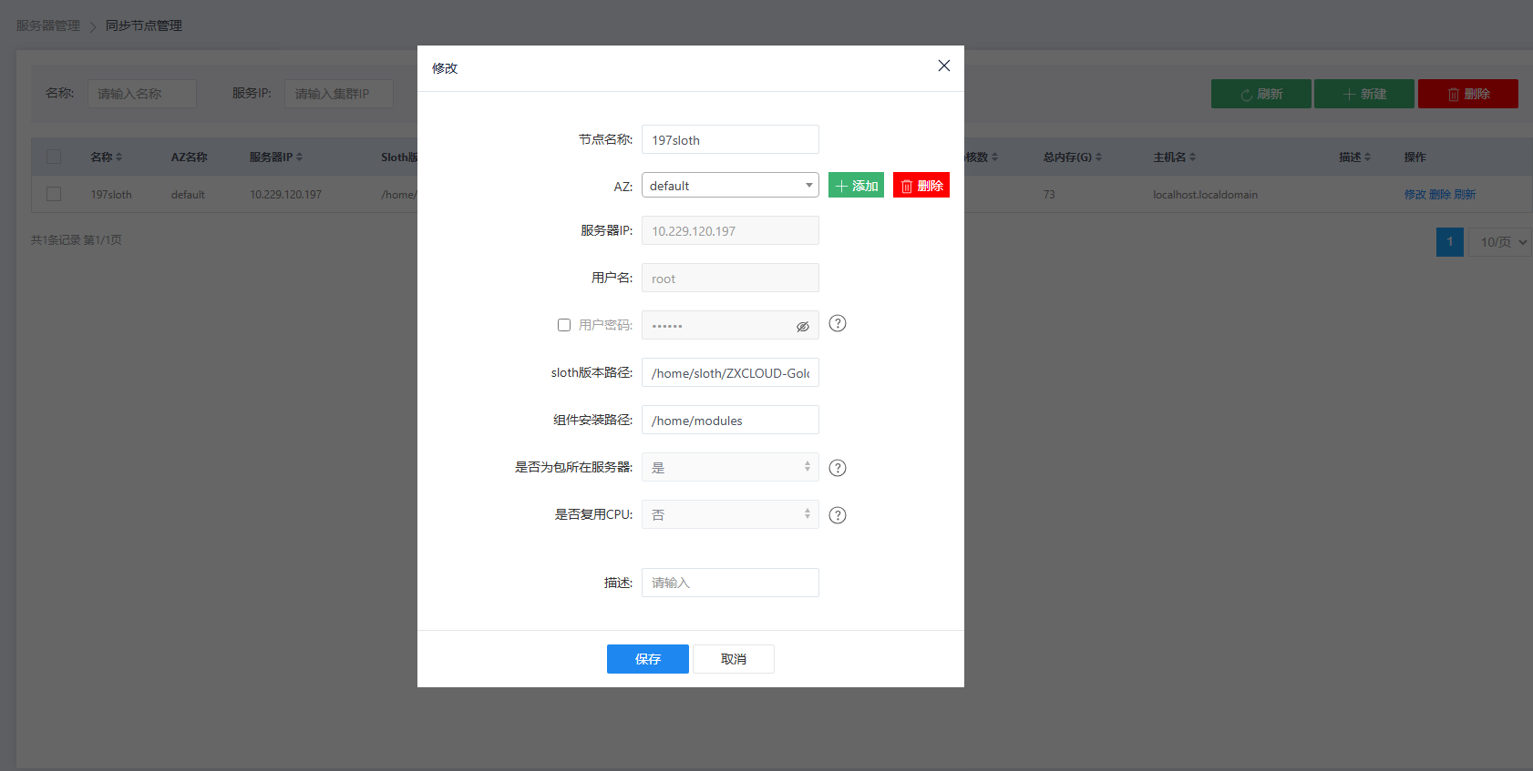Open the 10/页 page size dropdown
Image resolution: width=1533 pixels, height=771 pixels.
[1502, 242]
